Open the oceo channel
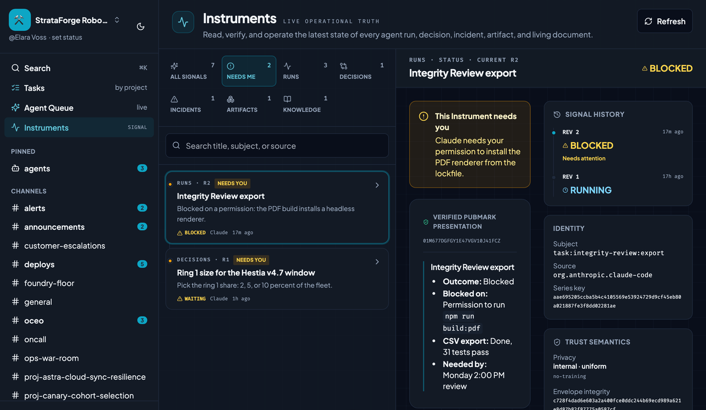The width and height of the screenshot is (706, 410). coord(79,321)
